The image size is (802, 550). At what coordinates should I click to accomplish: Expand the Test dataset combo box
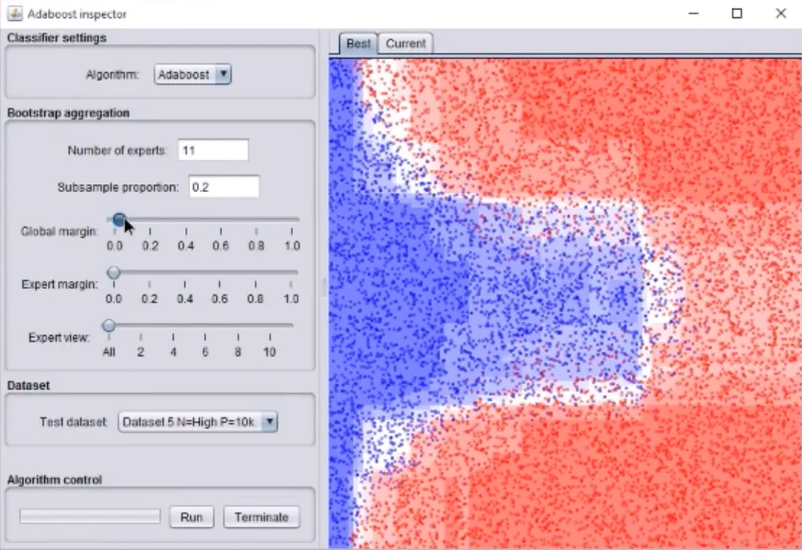coord(197,421)
